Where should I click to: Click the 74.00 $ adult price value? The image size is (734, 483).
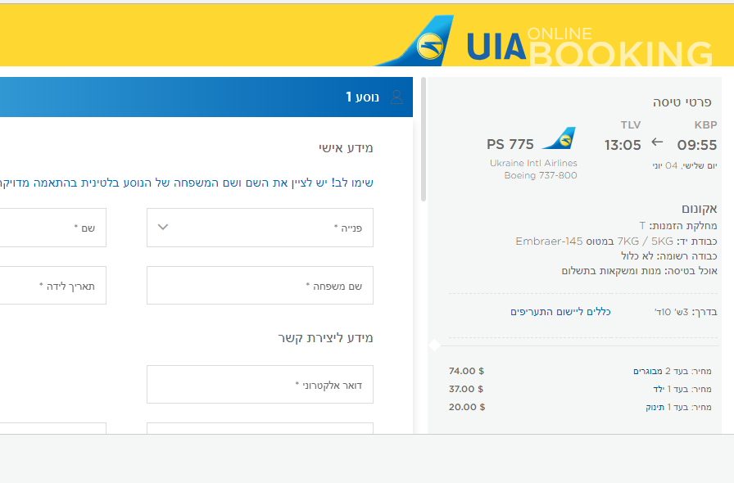[465, 370]
